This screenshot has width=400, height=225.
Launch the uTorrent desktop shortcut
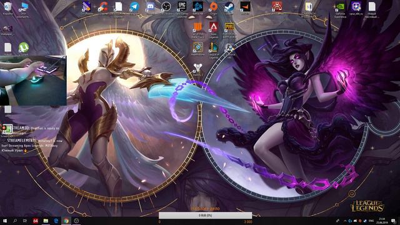click(24, 48)
